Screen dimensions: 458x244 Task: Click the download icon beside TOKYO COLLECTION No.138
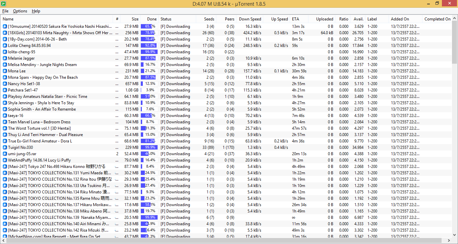(x=5, y=211)
